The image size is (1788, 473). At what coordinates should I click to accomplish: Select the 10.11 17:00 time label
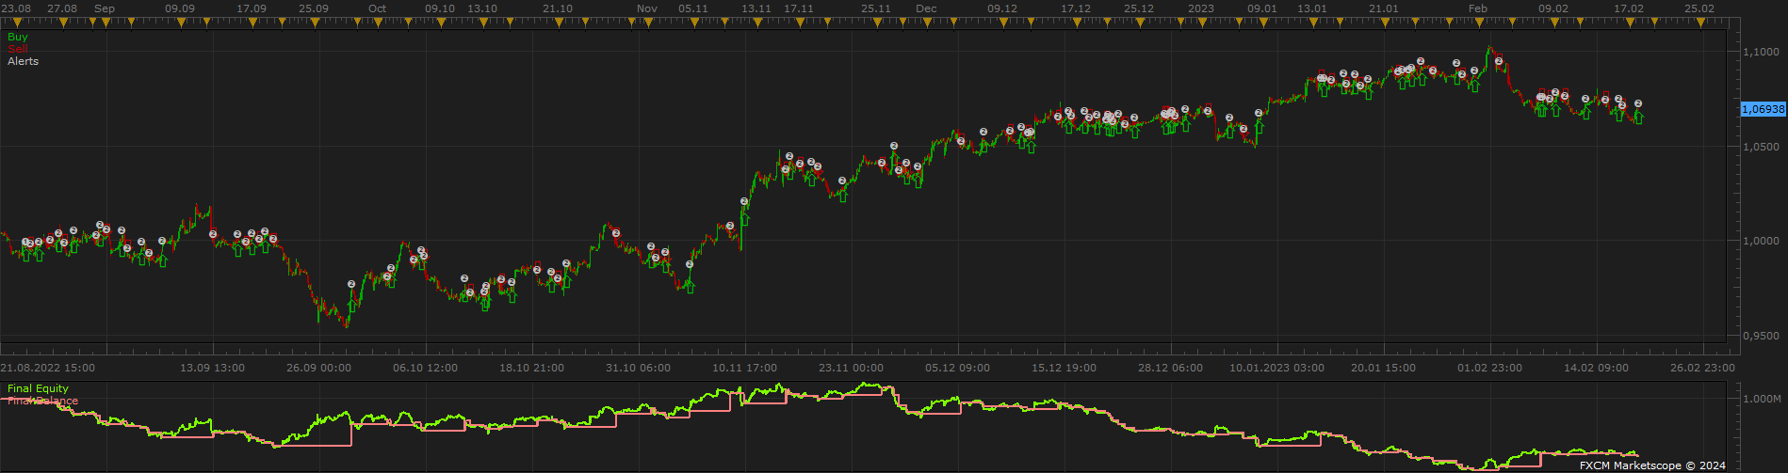[x=745, y=368]
